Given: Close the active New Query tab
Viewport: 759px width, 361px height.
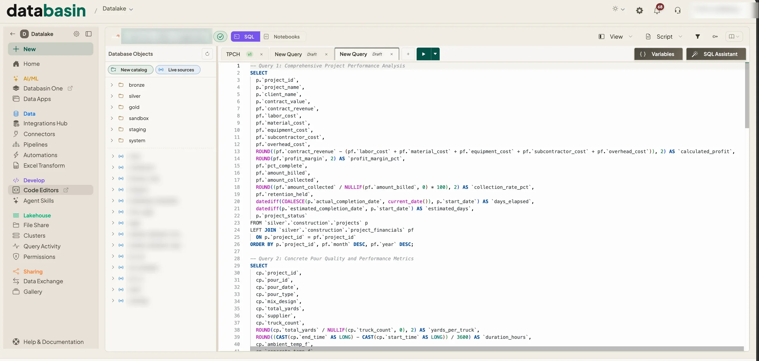Looking at the screenshot, I should click(x=392, y=54).
